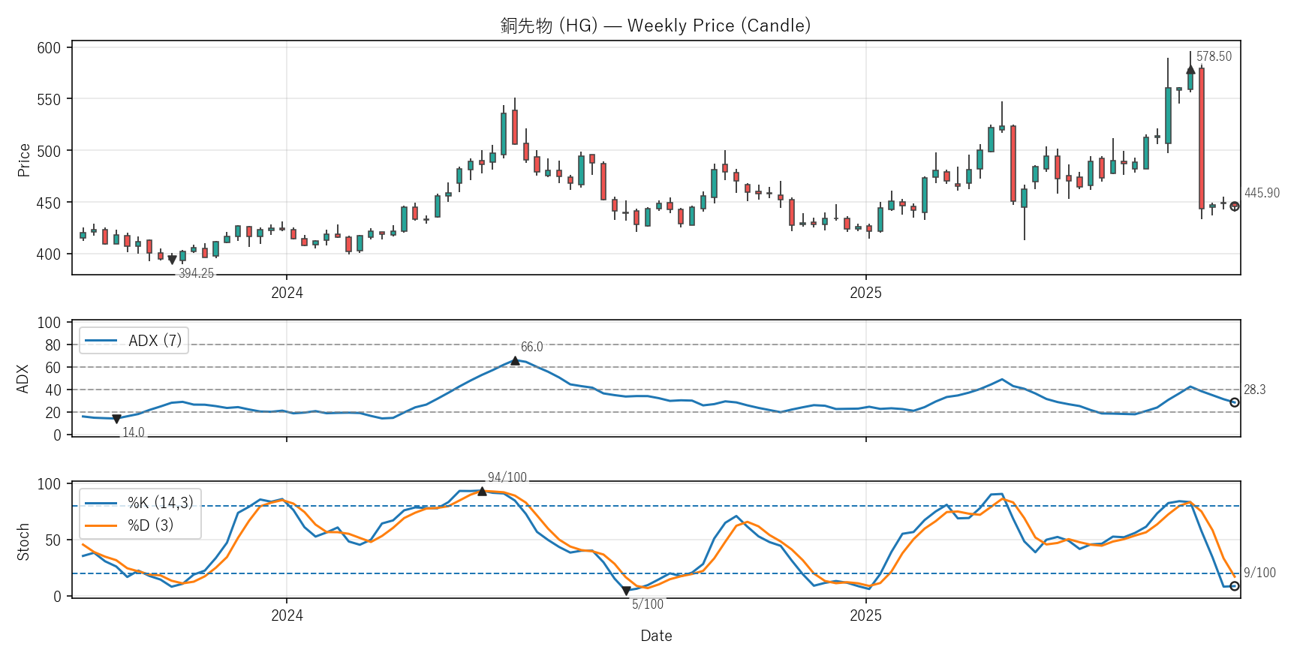Select the up-triangle marker at price high
This screenshot has width=1297, height=659.
(x=1190, y=70)
